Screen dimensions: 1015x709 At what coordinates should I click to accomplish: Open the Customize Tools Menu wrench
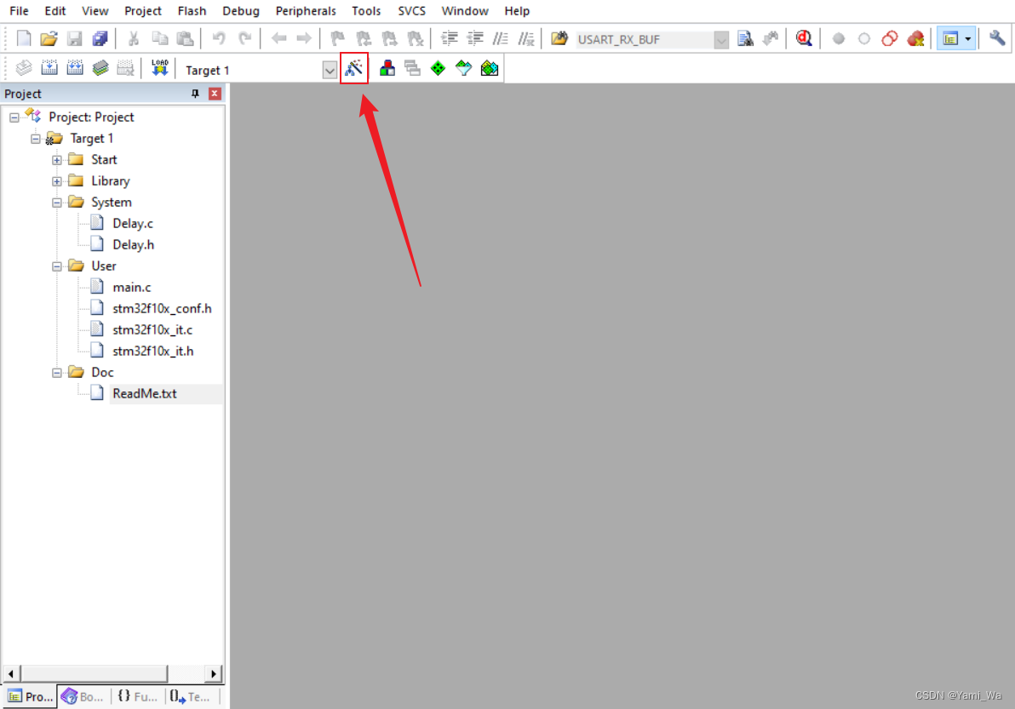(x=996, y=37)
